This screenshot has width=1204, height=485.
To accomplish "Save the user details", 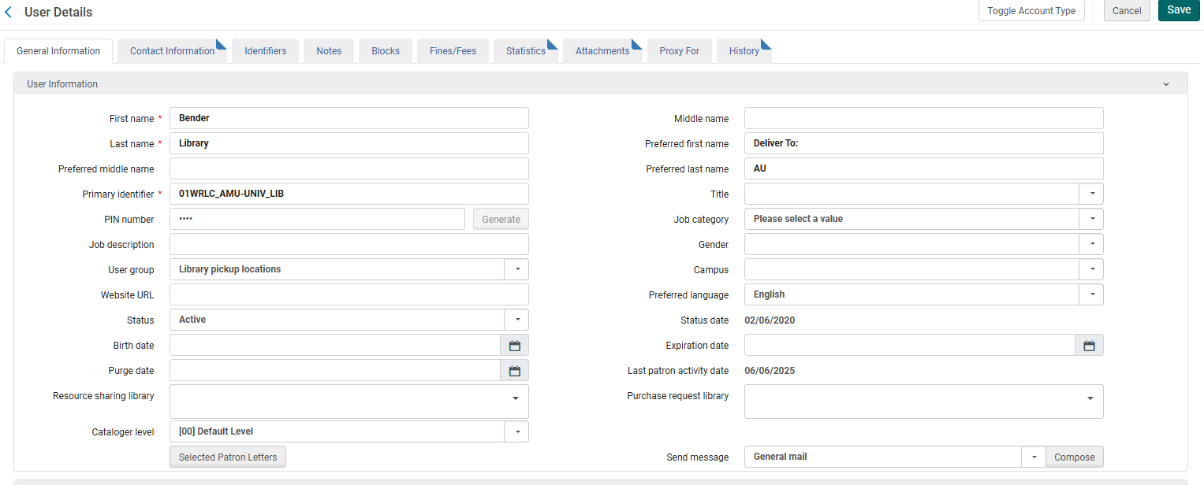I will [x=1178, y=10].
